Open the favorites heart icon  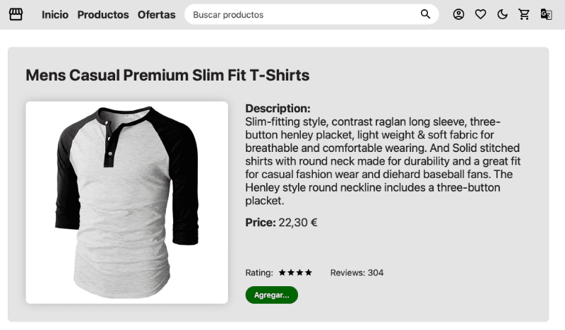tap(481, 14)
